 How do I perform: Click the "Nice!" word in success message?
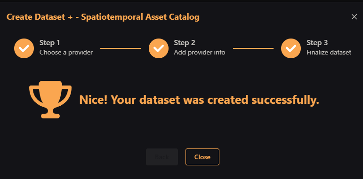(93, 100)
